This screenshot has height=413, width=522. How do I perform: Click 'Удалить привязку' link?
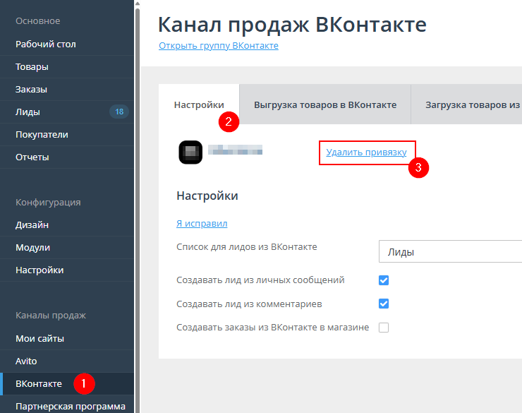pyautogui.click(x=366, y=151)
